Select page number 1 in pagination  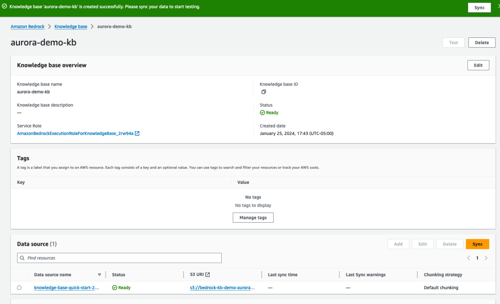477,258
